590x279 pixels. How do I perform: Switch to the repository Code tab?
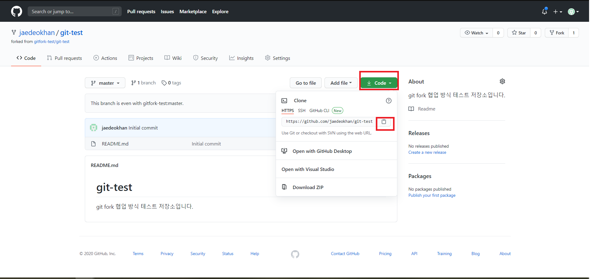[x=26, y=58]
